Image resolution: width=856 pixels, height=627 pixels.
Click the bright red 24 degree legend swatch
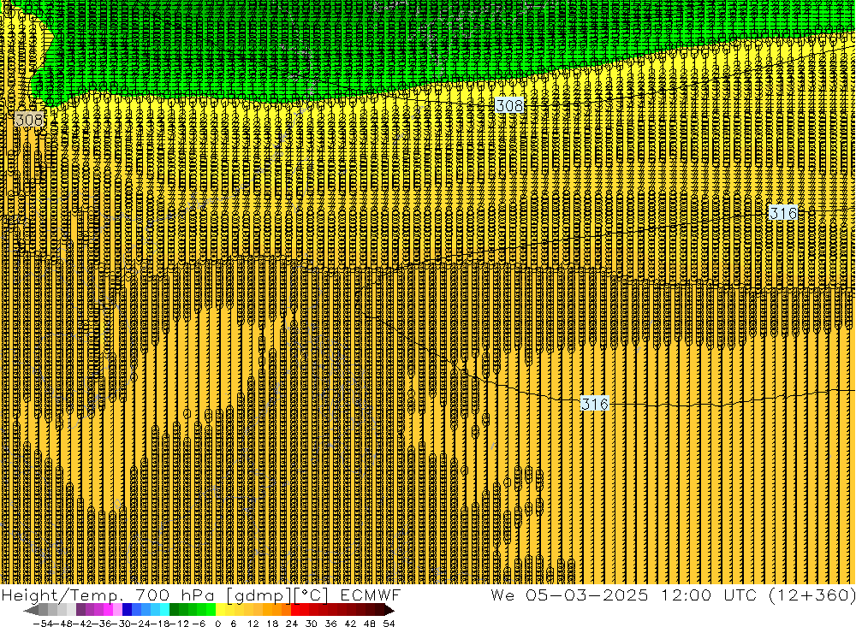295,610
